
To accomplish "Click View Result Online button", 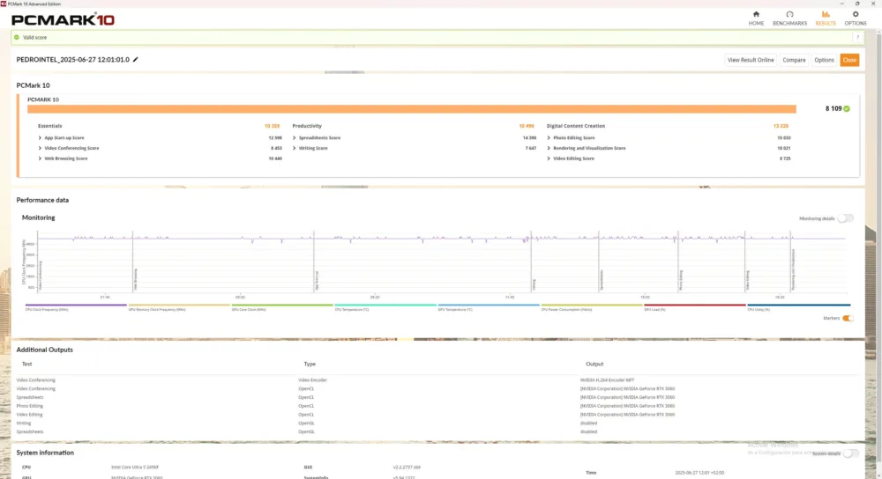I will pyautogui.click(x=751, y=60).
